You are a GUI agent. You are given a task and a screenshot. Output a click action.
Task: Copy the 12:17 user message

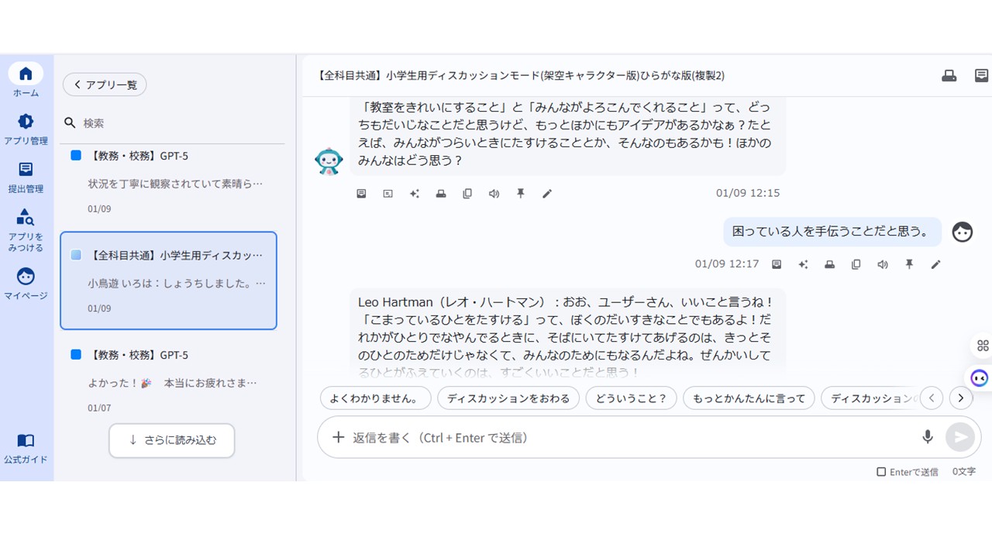click(856, 264)
